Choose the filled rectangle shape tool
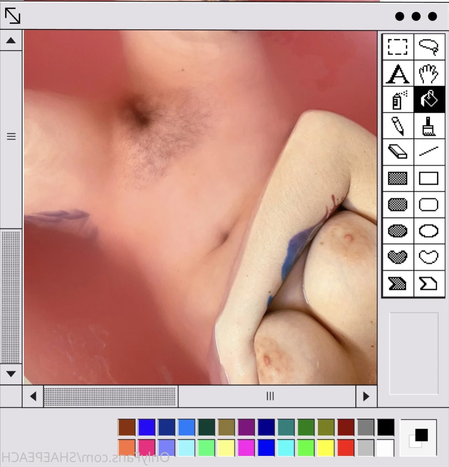The height and width of the screenshot is (467, 449). 398,178
